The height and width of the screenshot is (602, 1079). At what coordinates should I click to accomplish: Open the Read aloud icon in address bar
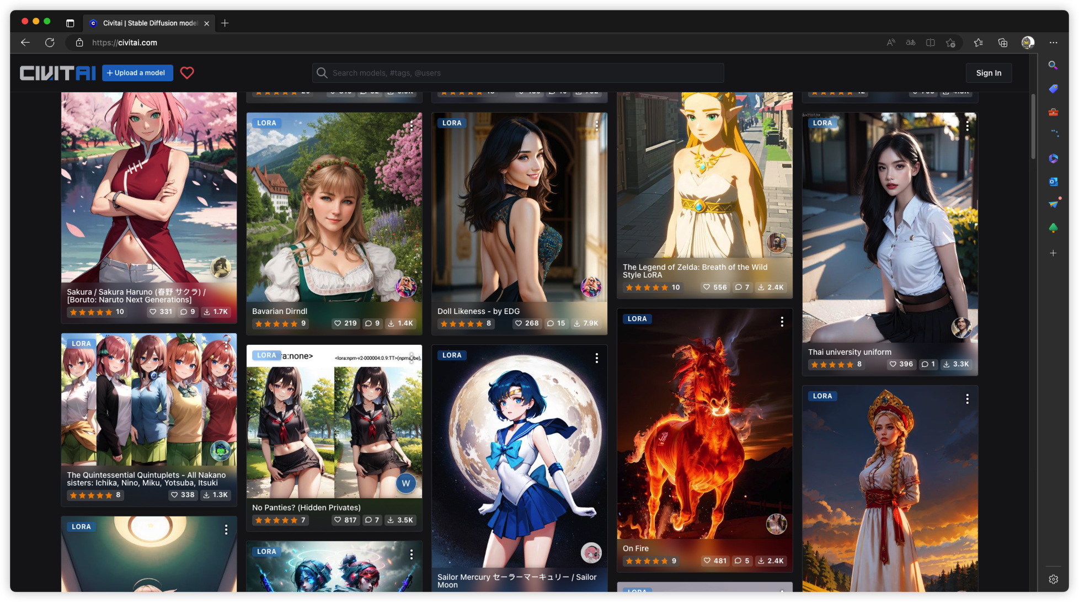(x=891, y=42)
